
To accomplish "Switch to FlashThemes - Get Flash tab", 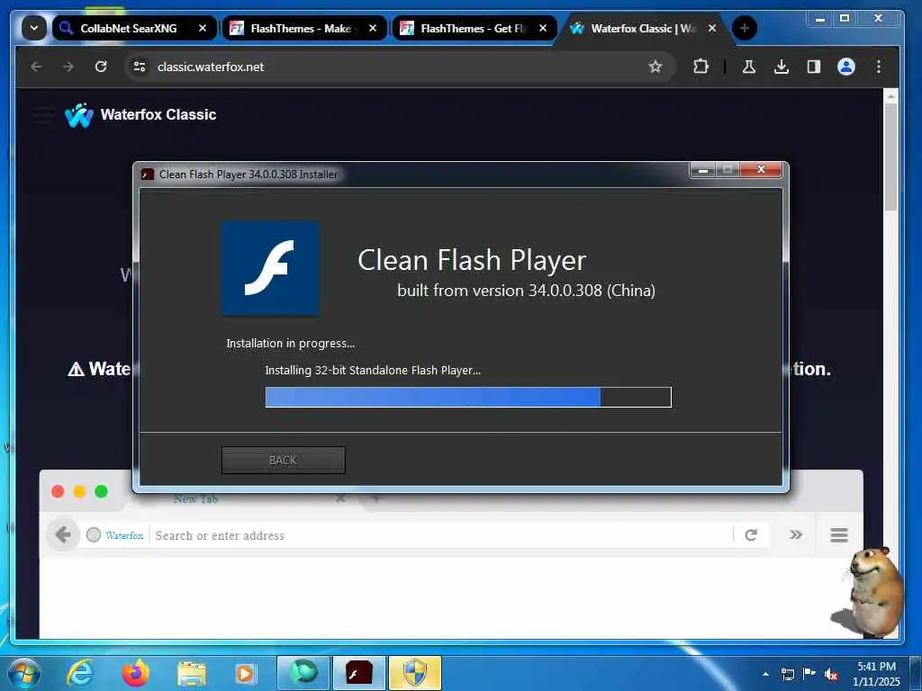I will tap(475, 28).
